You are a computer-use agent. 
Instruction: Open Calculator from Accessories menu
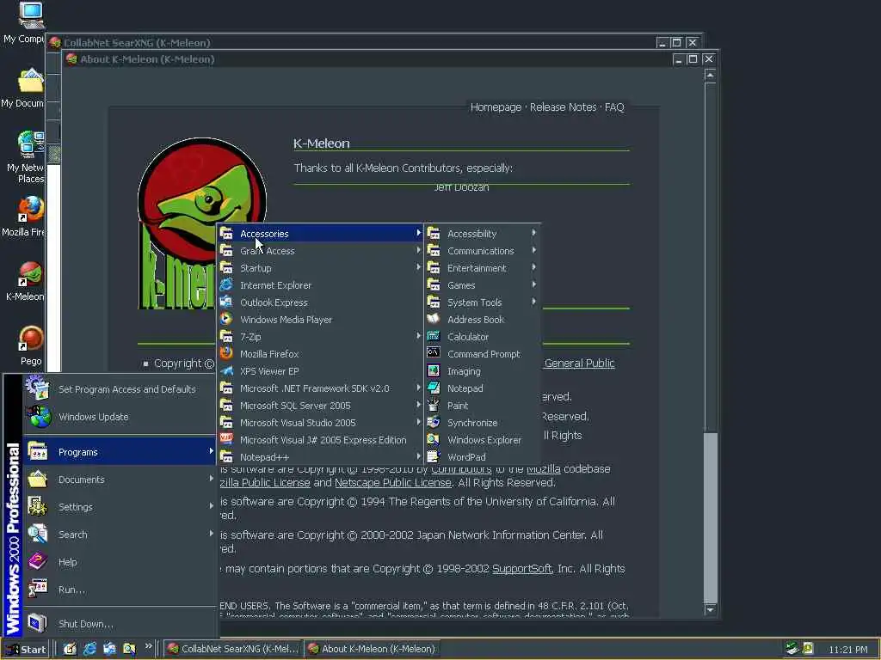[482, 337]
